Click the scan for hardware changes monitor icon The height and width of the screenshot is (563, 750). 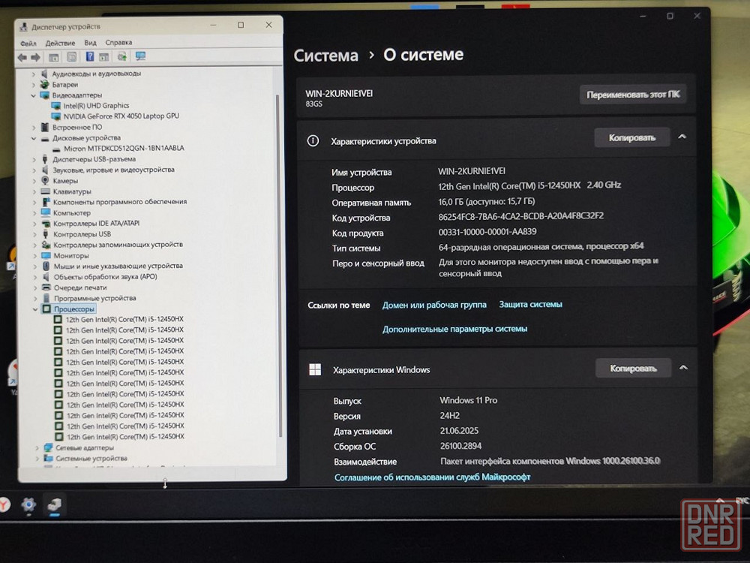tap(140, 56)
